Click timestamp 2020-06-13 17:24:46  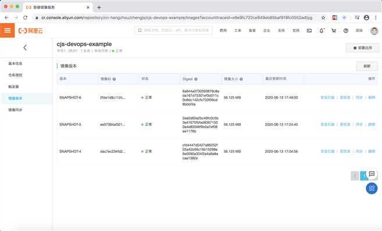[x=281, y=125]
